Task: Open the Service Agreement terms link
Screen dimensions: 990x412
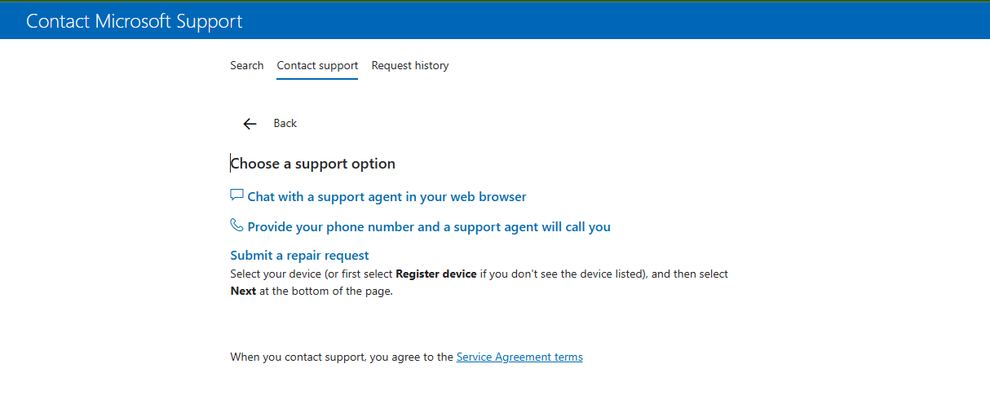Action: point(519,357)
